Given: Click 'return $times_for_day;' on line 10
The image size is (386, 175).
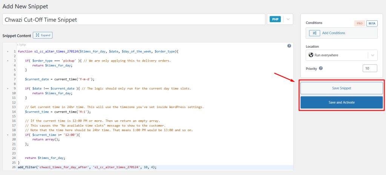Looking at the screenshot, I should 52,93.
